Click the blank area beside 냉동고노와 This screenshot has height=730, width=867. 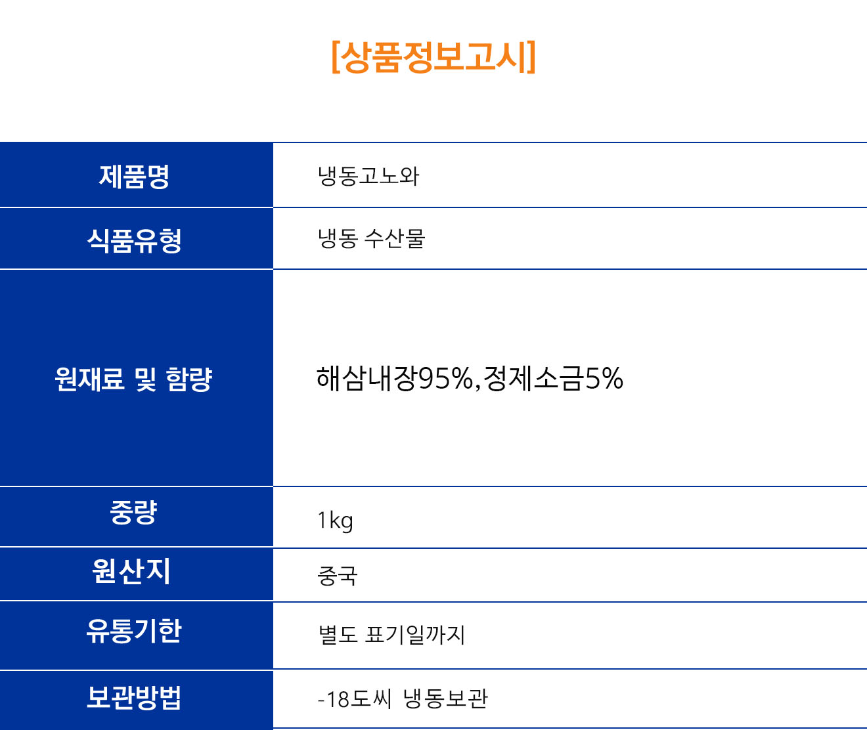pos(644,175)
